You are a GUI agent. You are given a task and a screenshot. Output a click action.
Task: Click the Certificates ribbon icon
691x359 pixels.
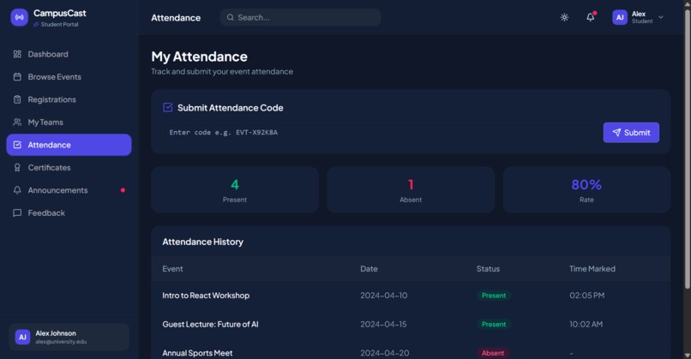coord(17,167)
